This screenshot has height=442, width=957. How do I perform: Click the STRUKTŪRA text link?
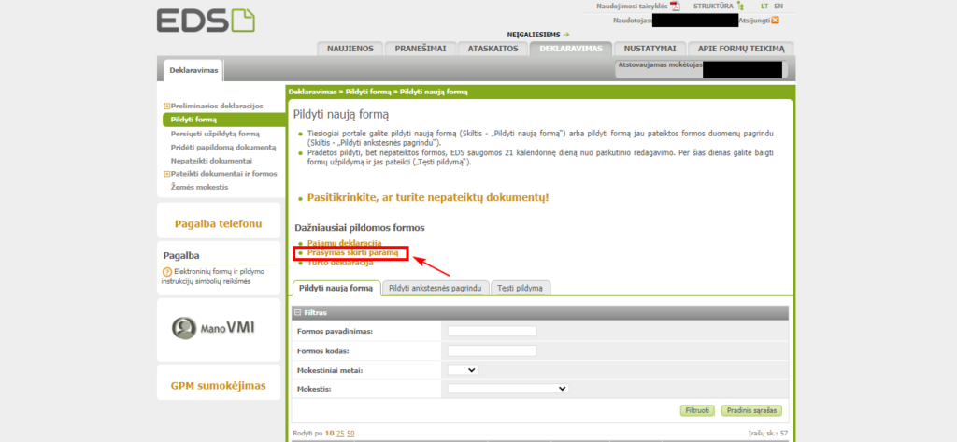713,7
